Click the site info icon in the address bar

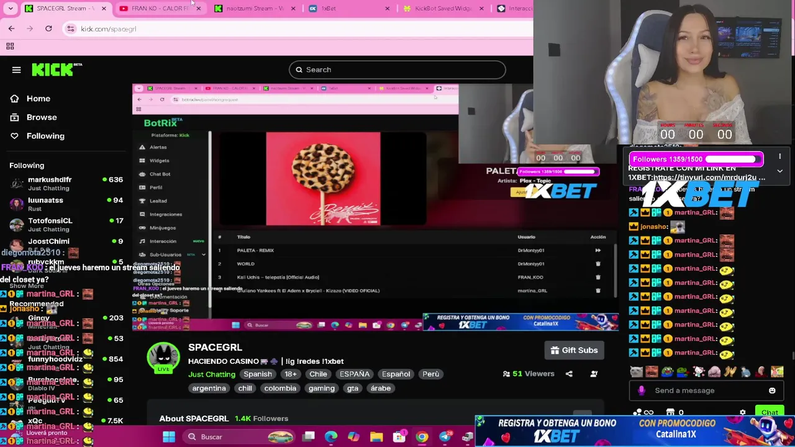(71, 29)
